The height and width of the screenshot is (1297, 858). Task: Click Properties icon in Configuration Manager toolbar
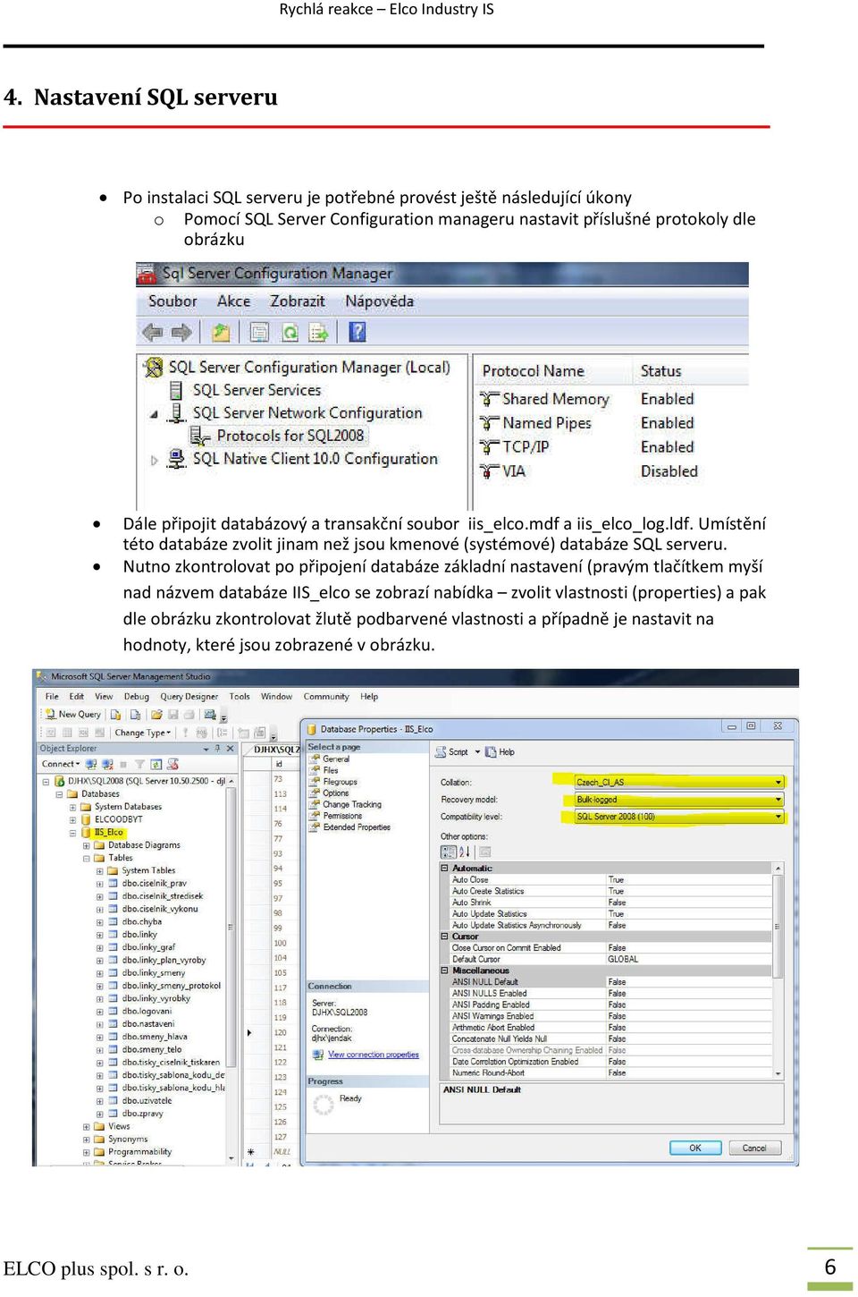click(x=259, y=333)
